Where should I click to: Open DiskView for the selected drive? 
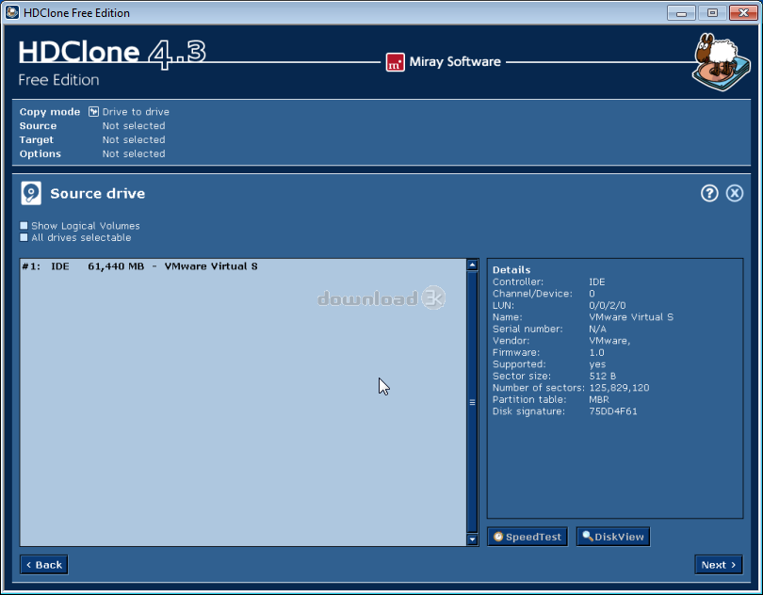(612, 536)
